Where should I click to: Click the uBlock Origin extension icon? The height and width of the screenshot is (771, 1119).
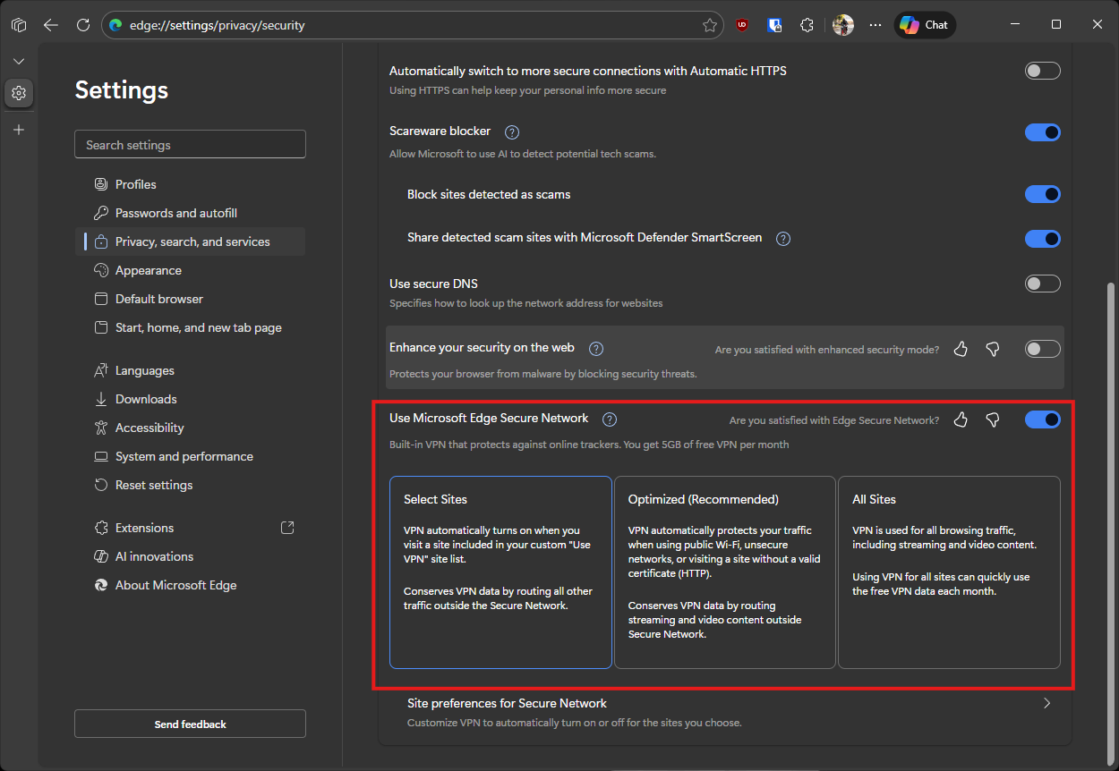[742, 25]
